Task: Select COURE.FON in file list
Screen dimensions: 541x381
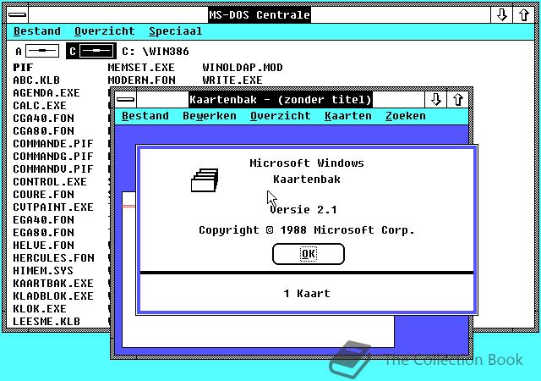Action: coord(43,195)
